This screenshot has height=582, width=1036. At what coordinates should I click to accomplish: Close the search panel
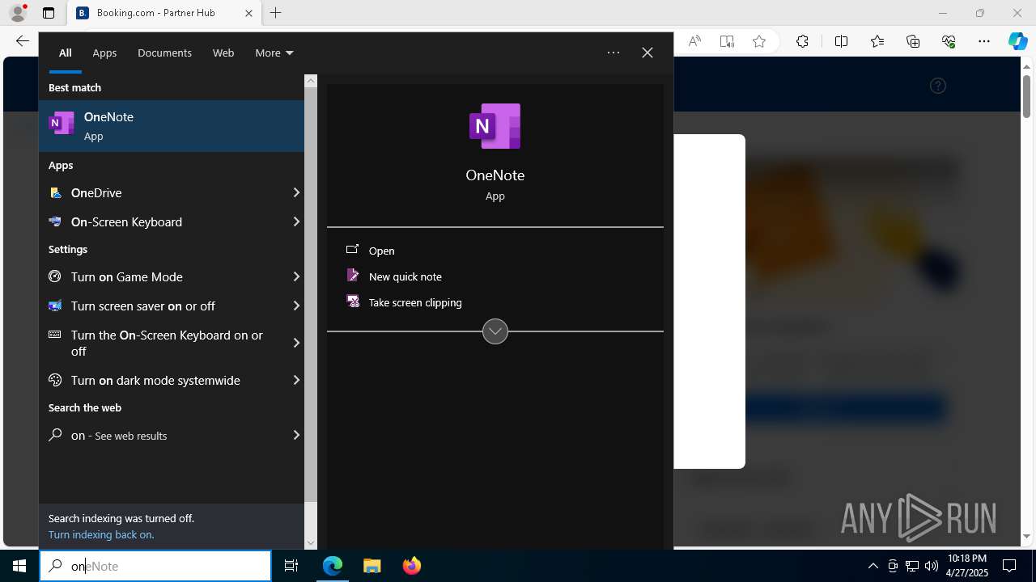pyautogui.click(x=647, y=53)
